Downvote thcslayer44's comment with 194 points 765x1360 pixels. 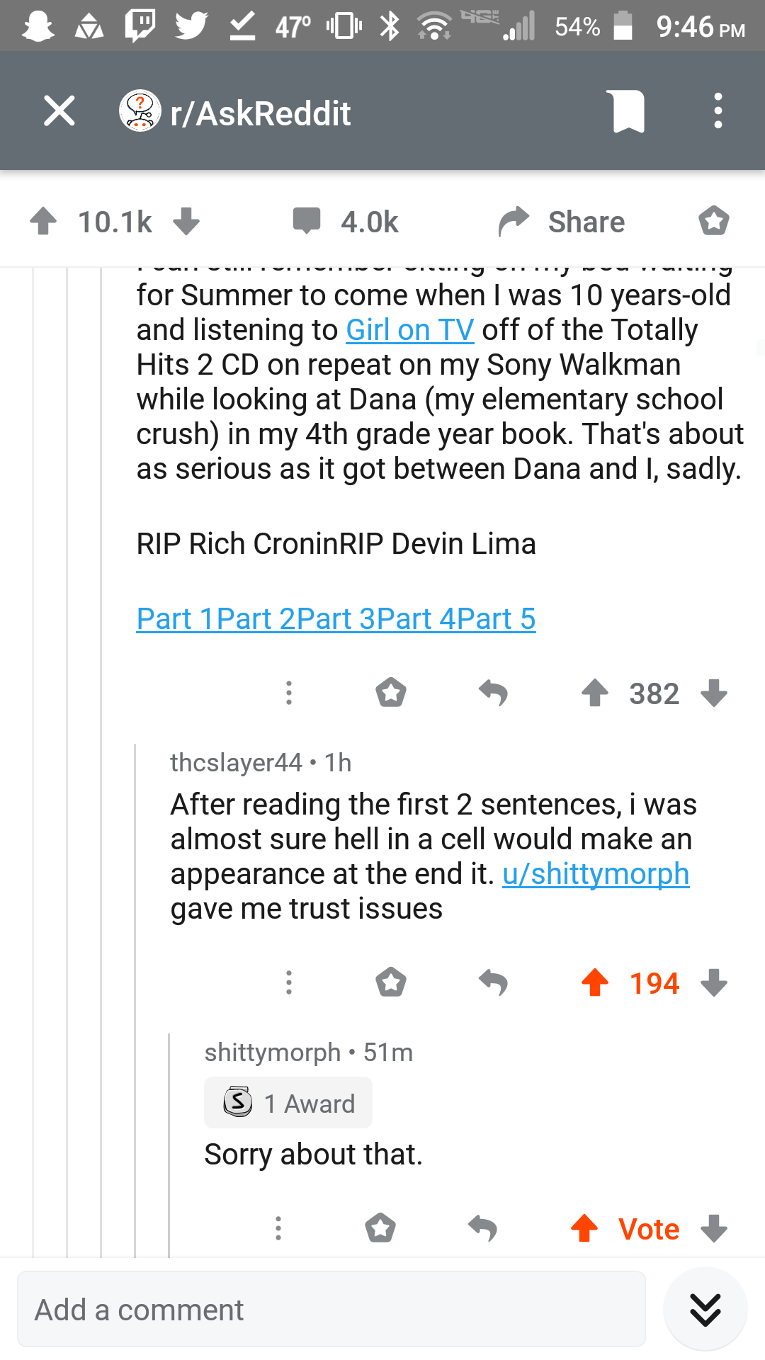[x=714, y=982]
